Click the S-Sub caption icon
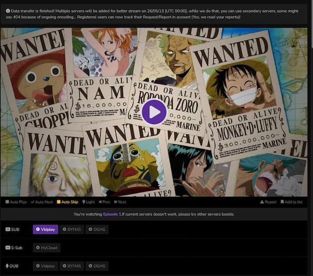 pos(8,248)
